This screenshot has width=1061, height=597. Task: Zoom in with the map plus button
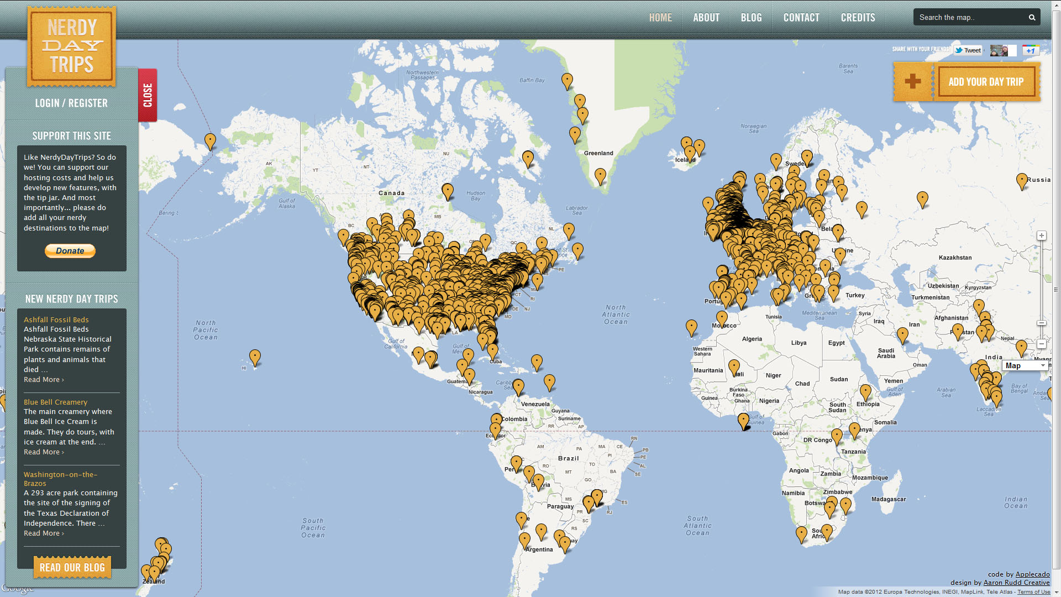(x=1042, y=236)
